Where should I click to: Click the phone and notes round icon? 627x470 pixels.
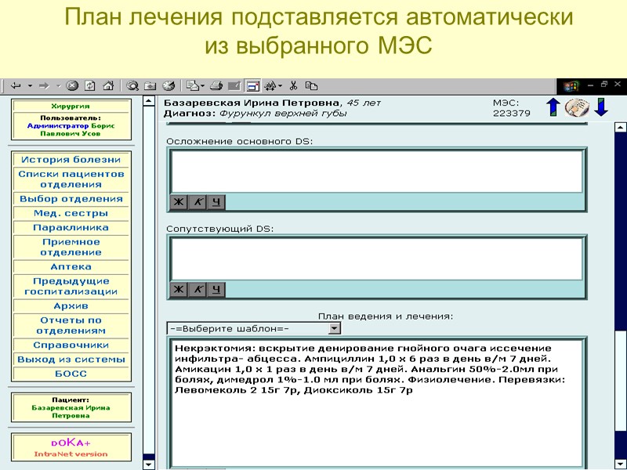tap(577, 107)
